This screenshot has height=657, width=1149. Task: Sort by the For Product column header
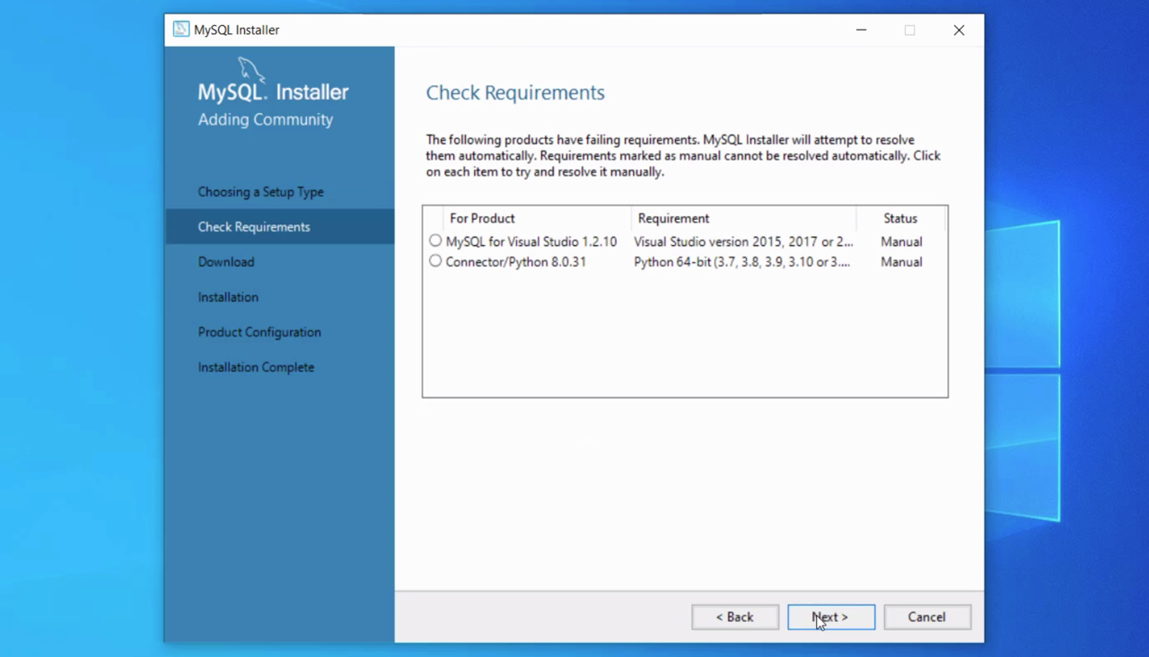tap(482, 218)
